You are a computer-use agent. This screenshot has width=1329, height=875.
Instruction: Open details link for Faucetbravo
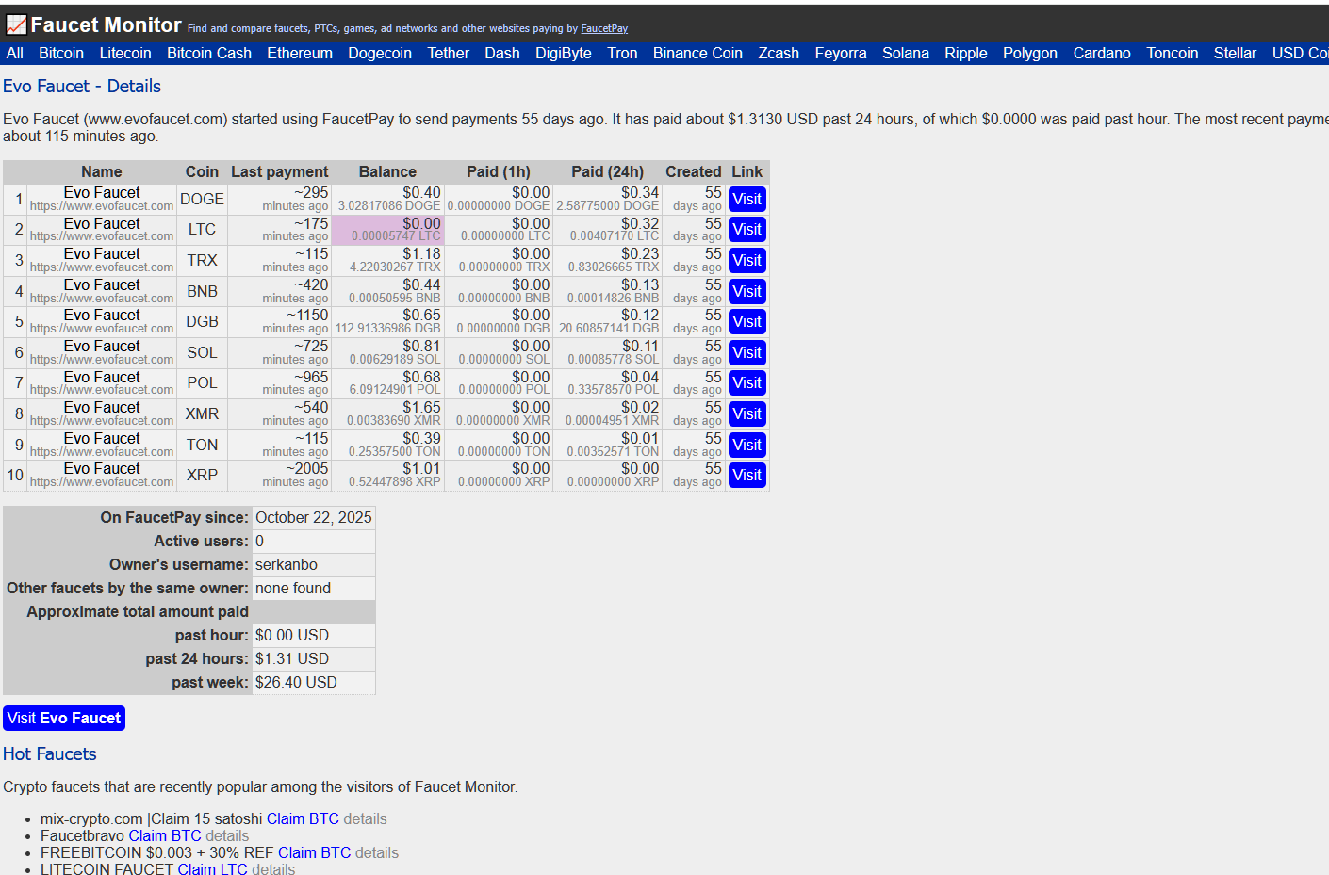[227, 836]
